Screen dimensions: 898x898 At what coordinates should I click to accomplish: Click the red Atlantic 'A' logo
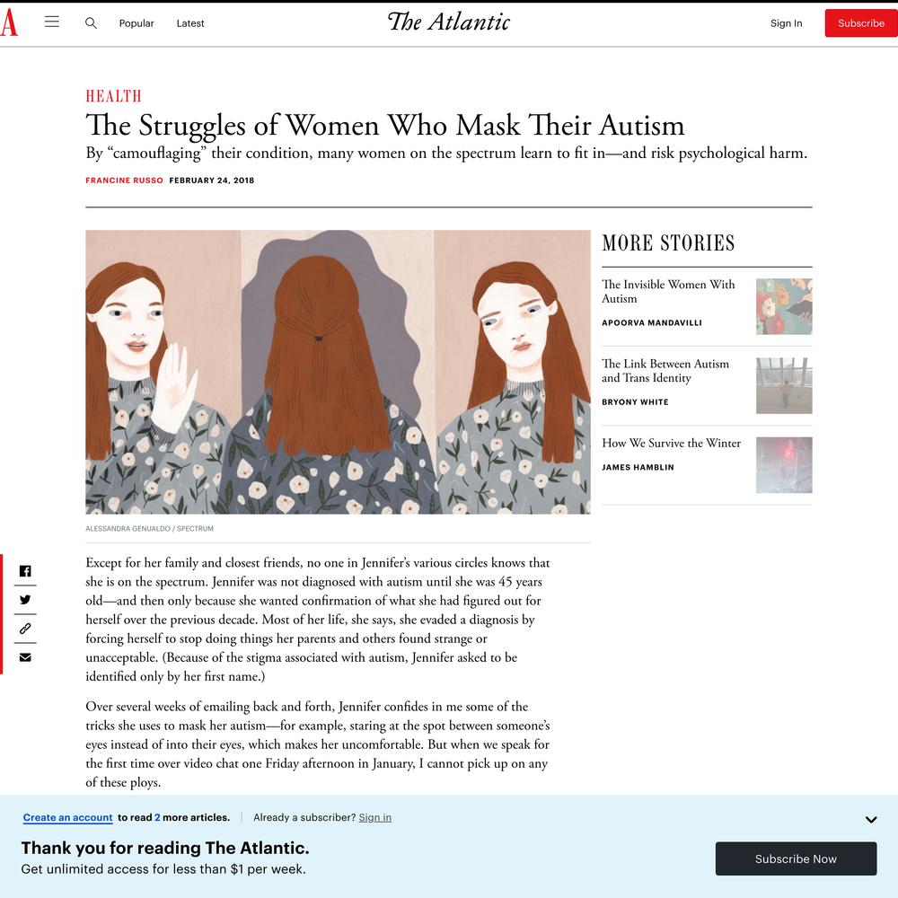[9, 23]
